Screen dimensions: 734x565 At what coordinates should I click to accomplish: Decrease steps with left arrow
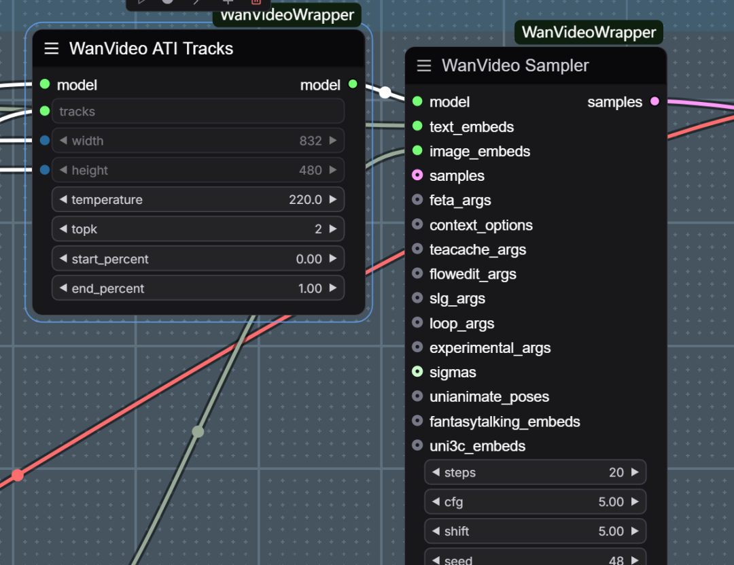436,472
